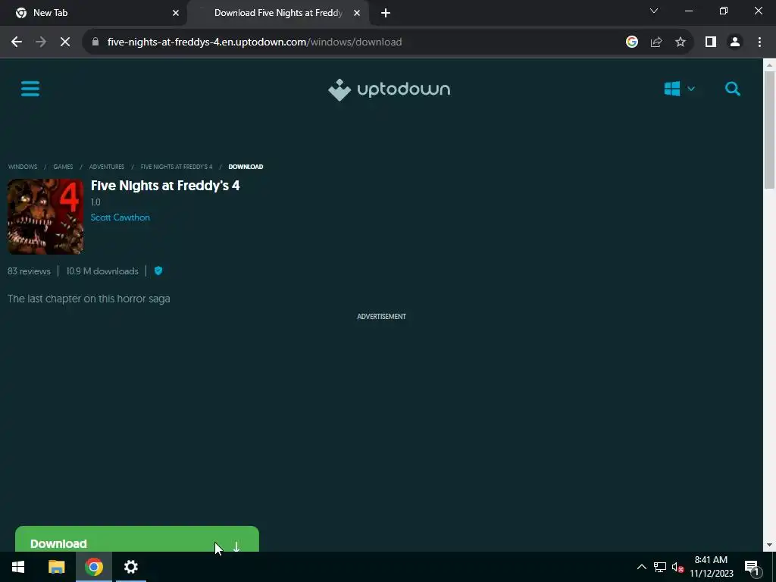The height and width of the screenshot is (582, 776).
Task: Open the Scott Cawthon developer link
Action: 120,217
